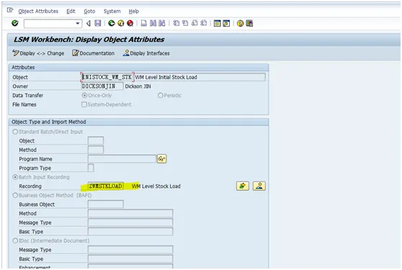The image size is (402, 270).
Task: Click the Documentation button
Action: pos(94,53)
